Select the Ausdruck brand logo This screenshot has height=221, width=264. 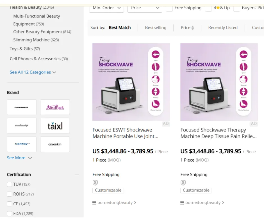[x=55, y=107]
